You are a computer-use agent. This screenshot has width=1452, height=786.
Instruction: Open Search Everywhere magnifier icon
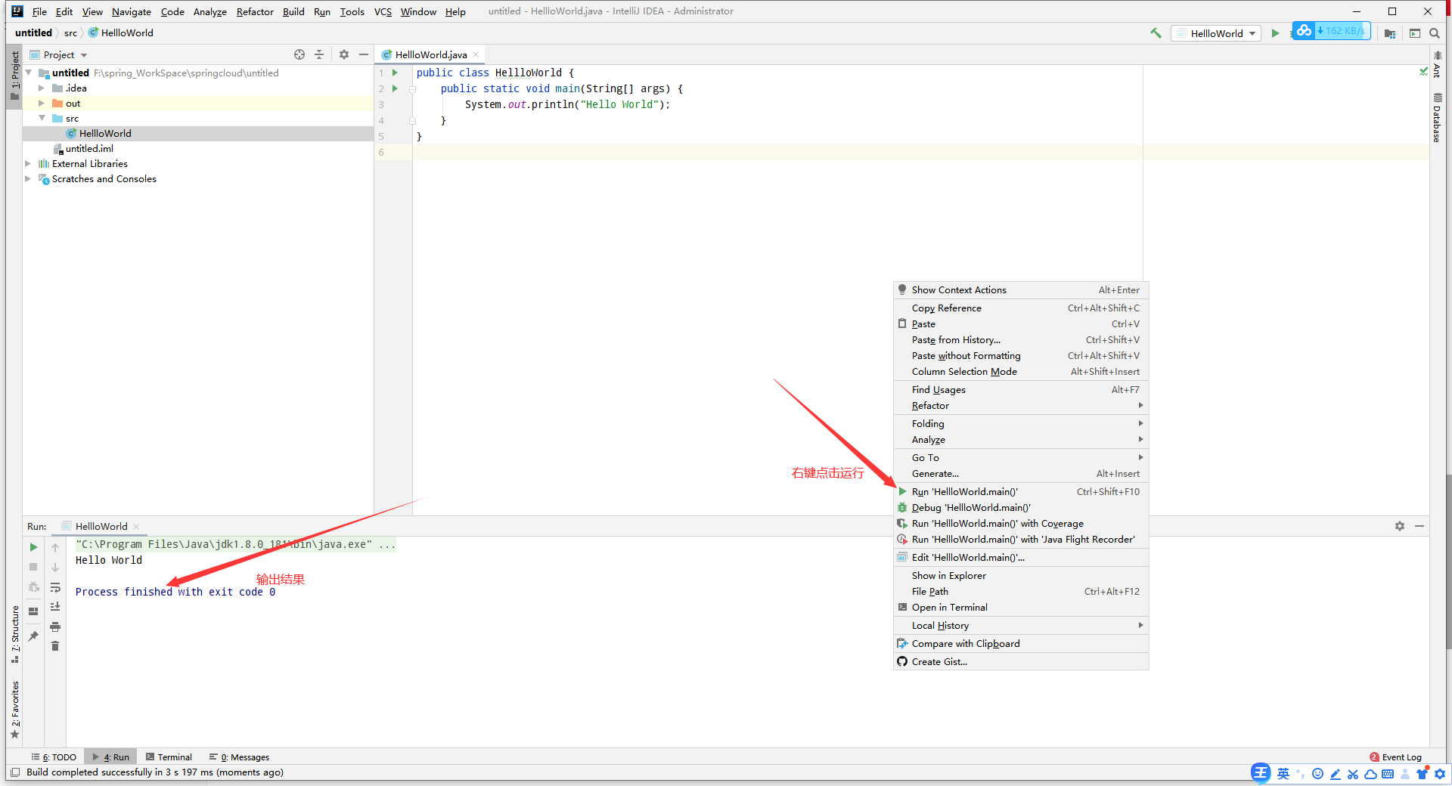click(x=1434, y=33)
